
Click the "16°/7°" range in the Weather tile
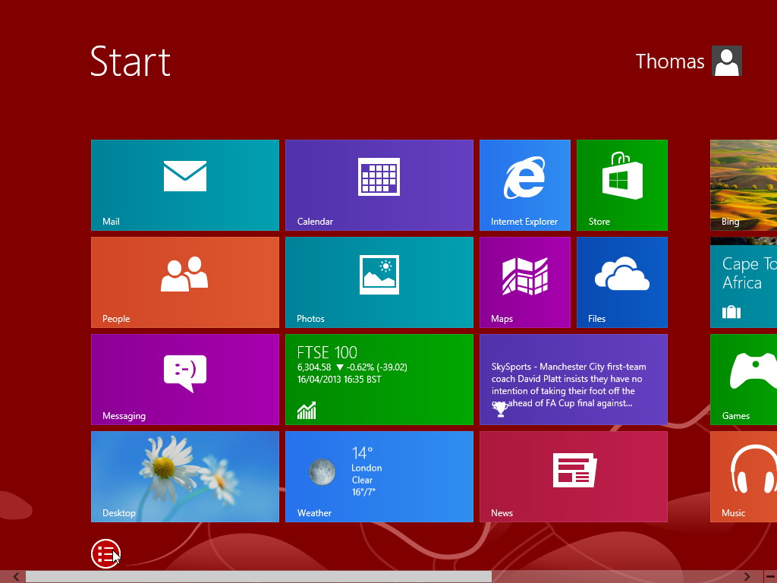coord(363,492)
